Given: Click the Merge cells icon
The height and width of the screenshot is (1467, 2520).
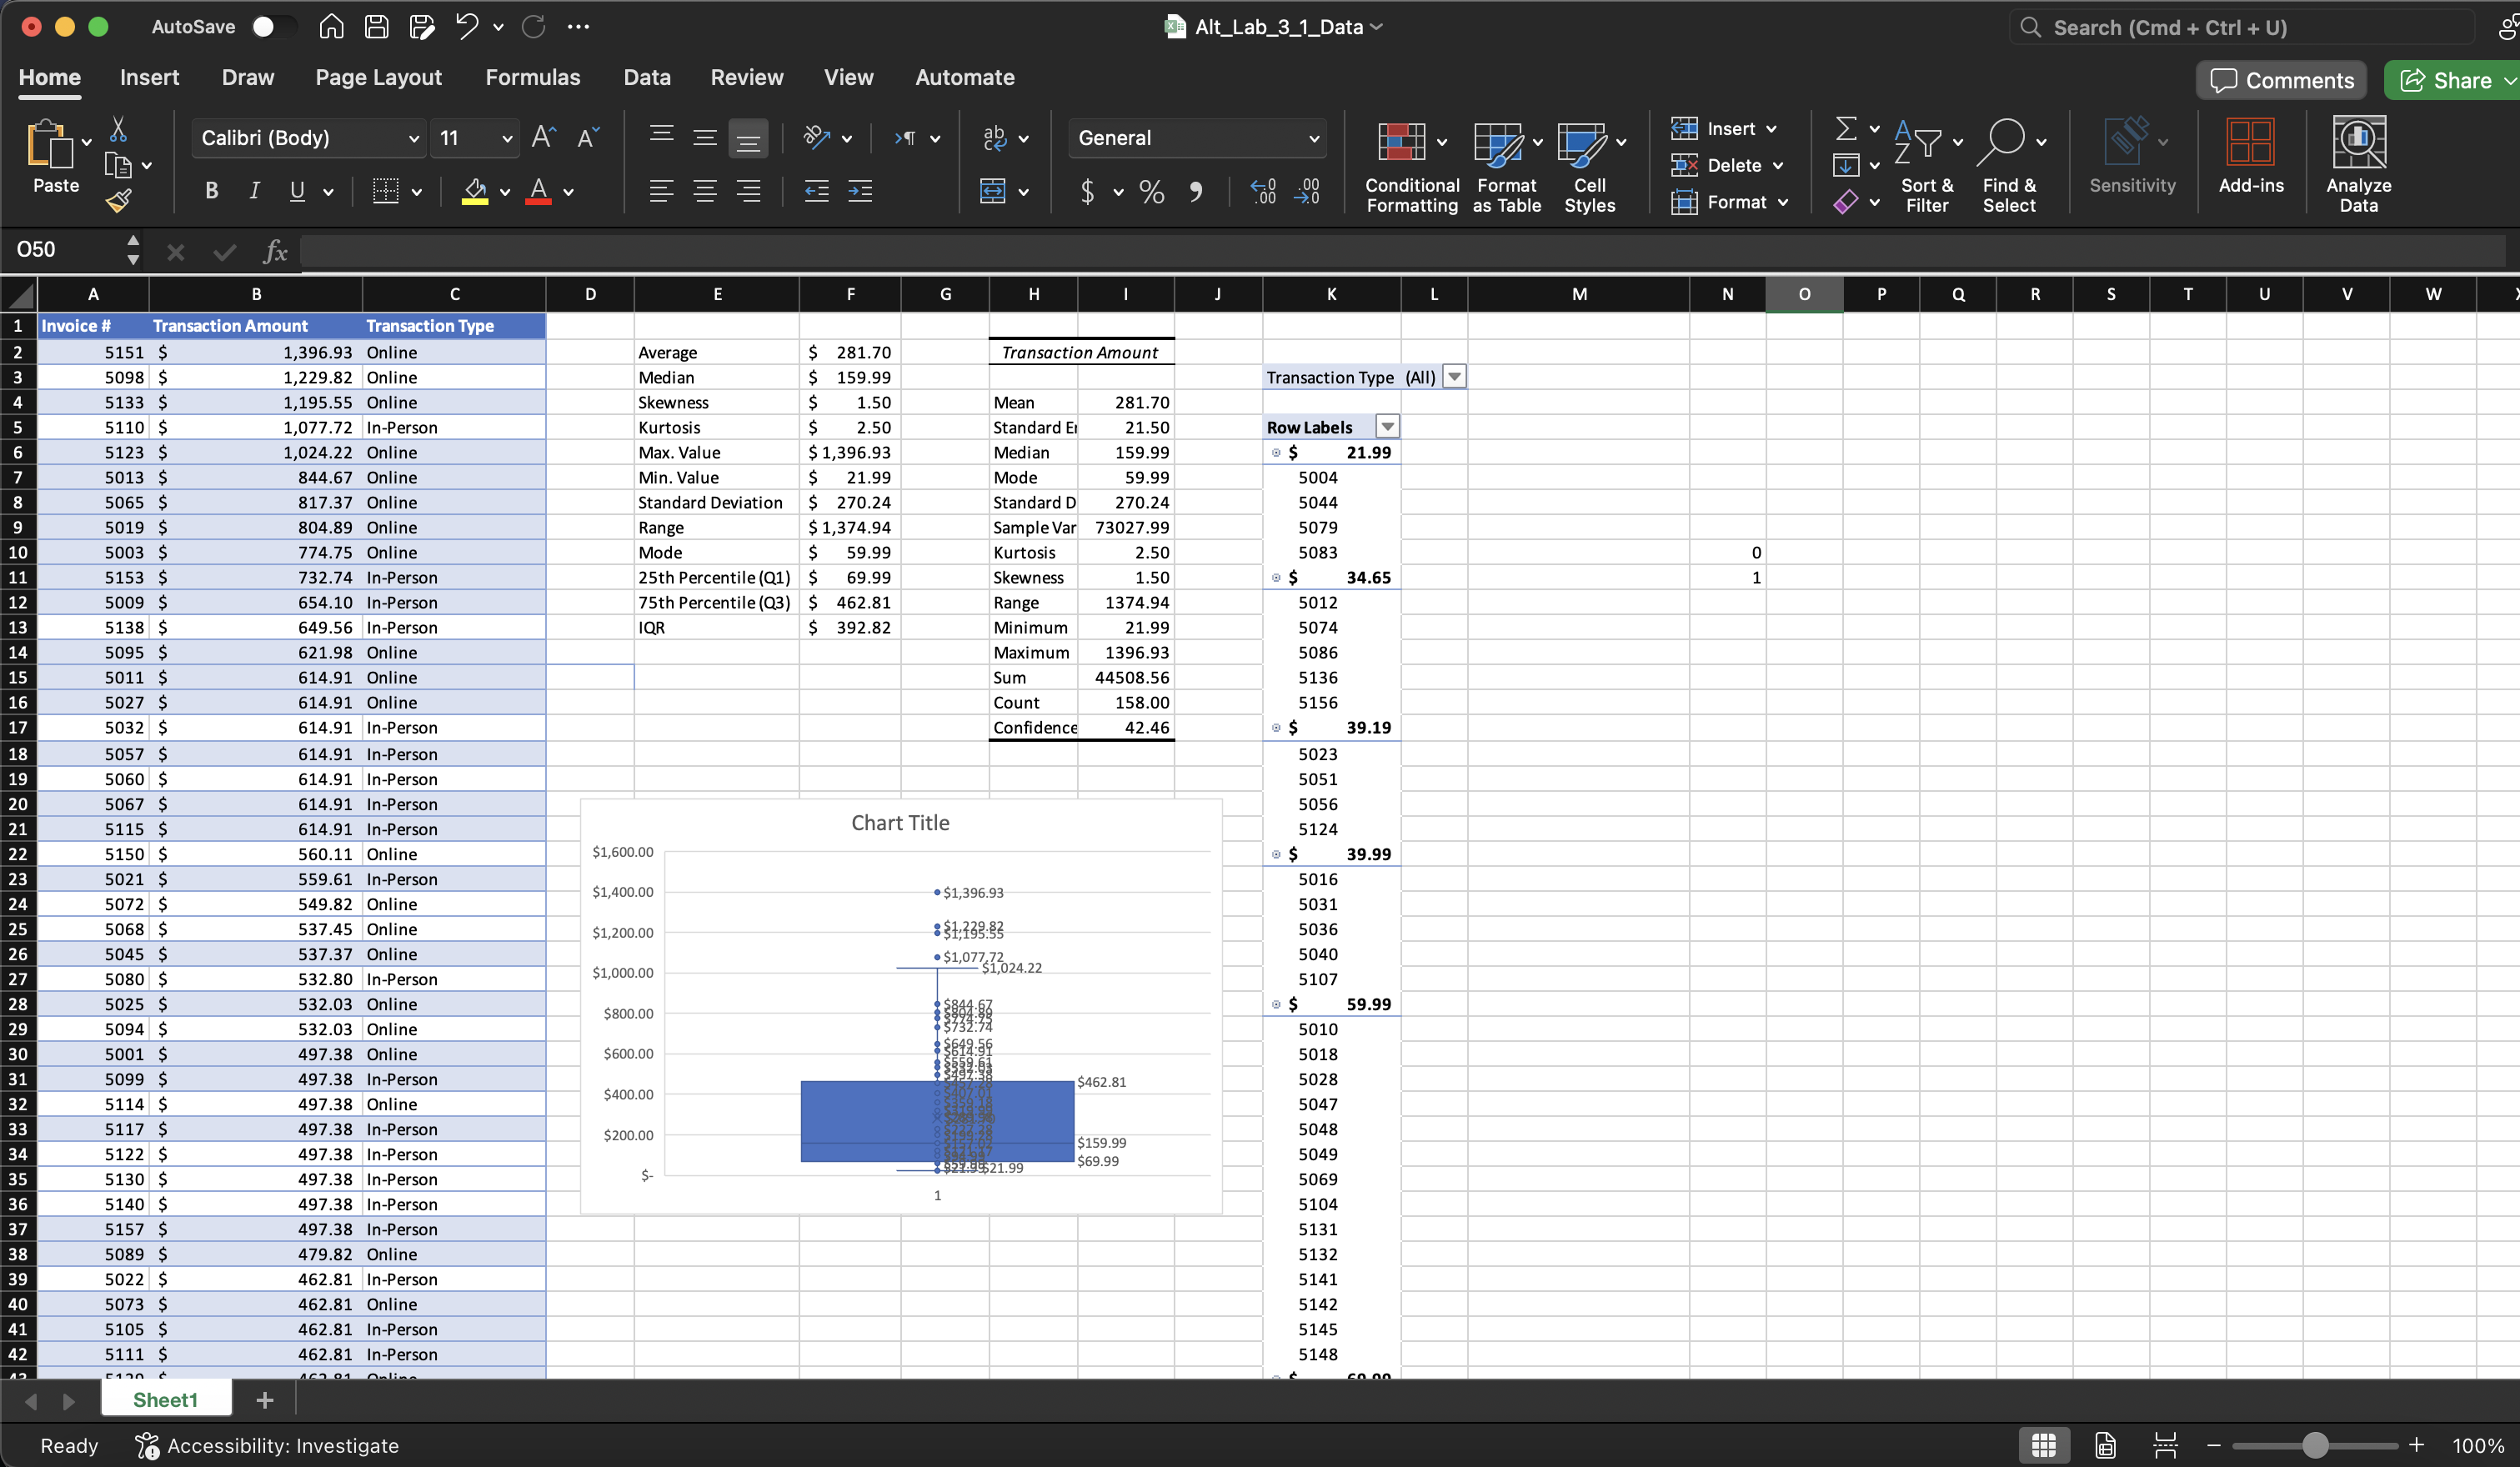Looking at the screenshot, I should (x=992, y=191).
